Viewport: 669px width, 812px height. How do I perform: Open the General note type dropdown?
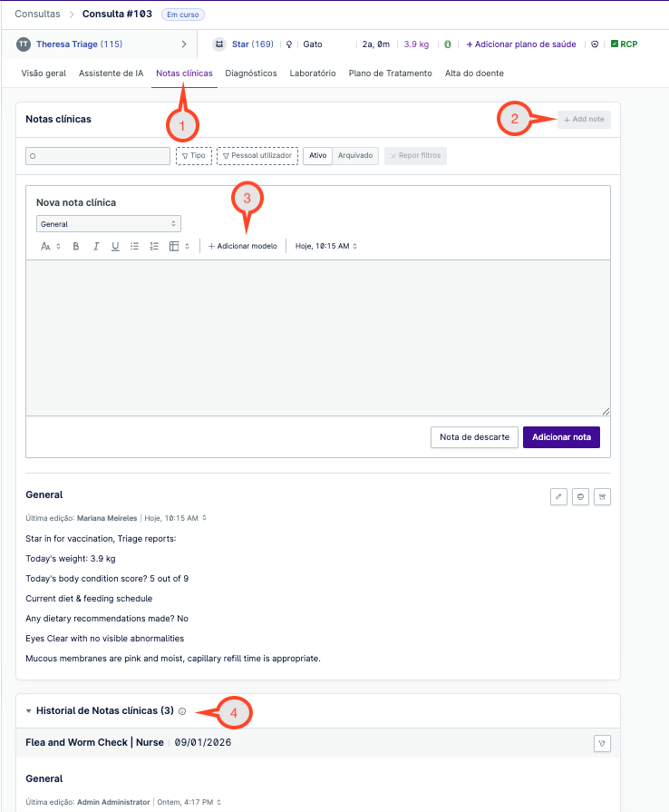[x=109, y=224]
